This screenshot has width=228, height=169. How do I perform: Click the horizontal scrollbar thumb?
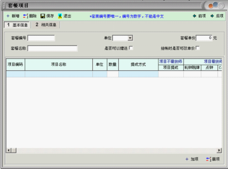click(14, 150)
